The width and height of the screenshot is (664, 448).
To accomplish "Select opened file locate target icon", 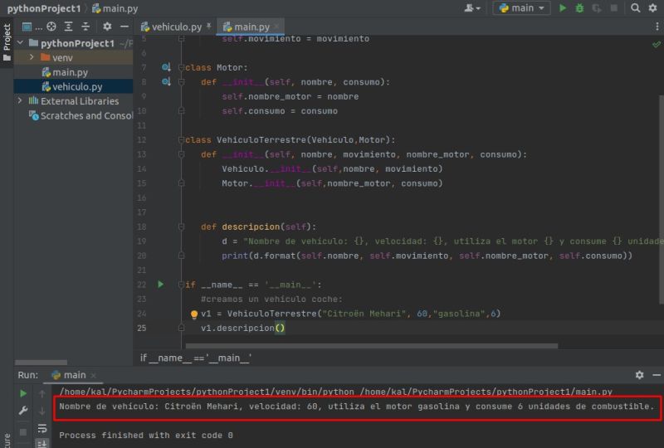I will point(51,27).
